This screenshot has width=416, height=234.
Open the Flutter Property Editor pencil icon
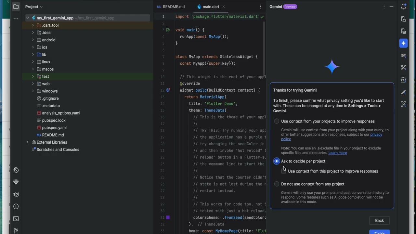coord(403,92)
